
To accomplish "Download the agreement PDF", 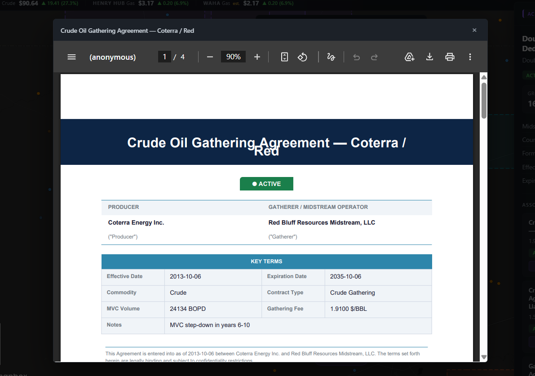I will (x=429, y=57).
